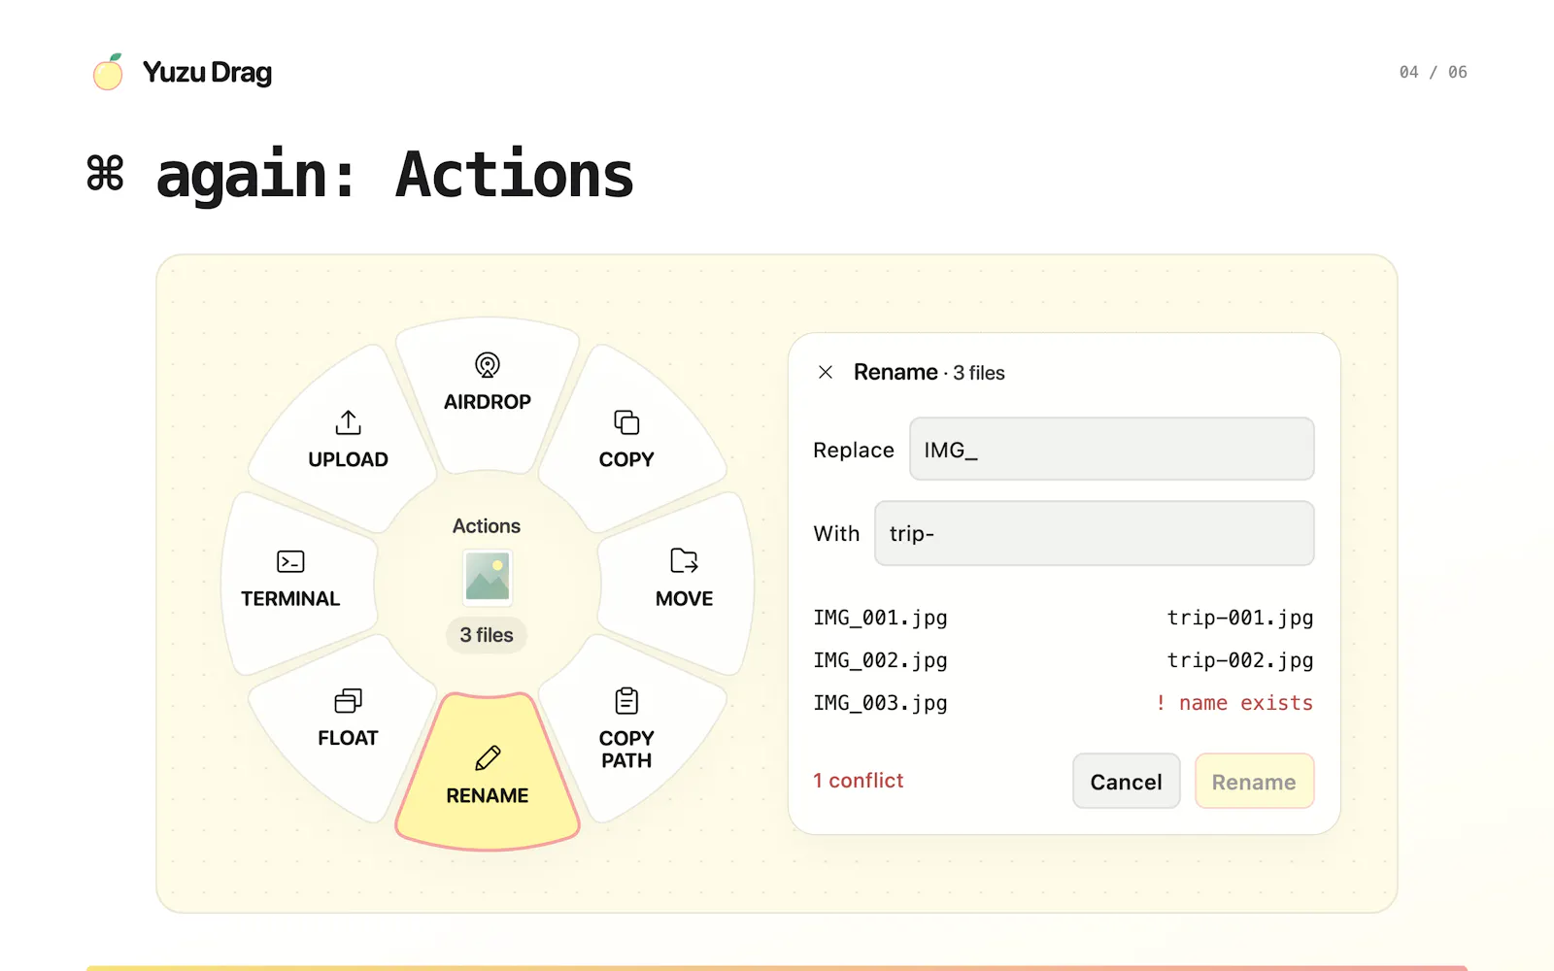This screenshot has height=971, width=1554.
Task: Click the 3 files pill badge
Action: (x=487, y=635)
